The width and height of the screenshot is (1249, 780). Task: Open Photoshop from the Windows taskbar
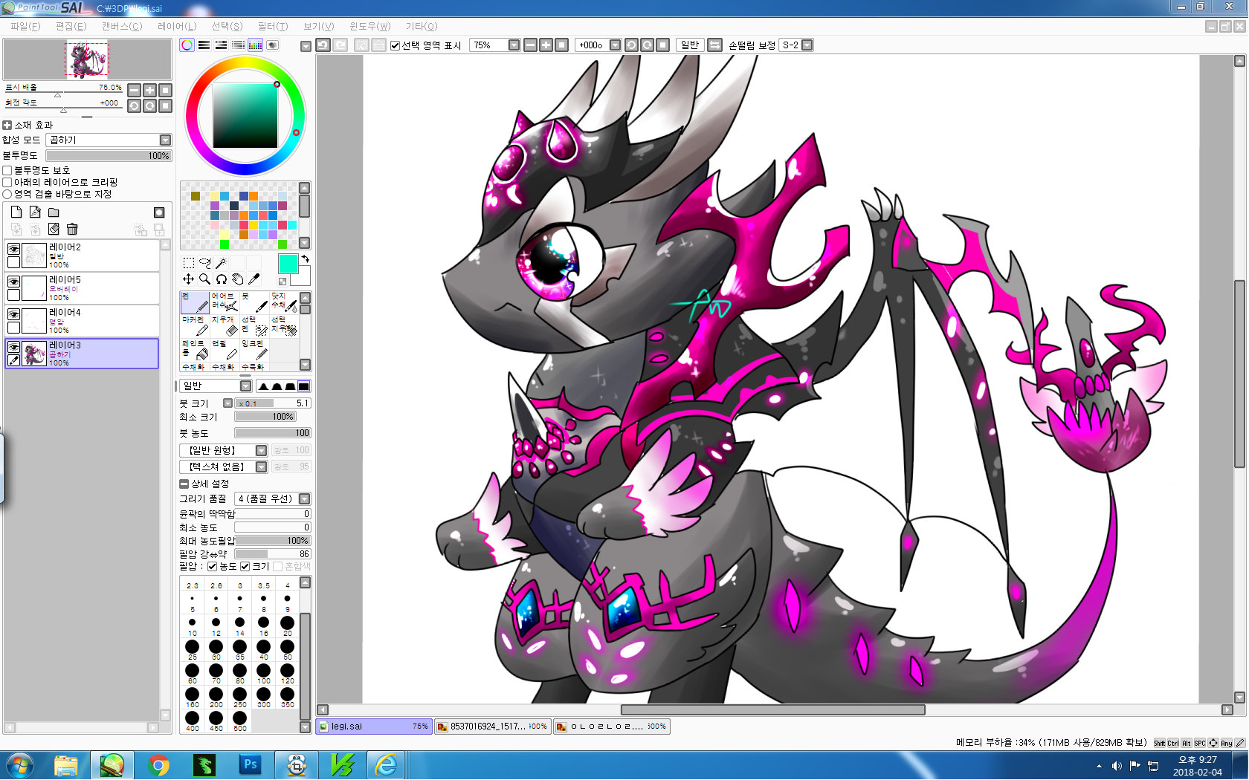(251, 765)
